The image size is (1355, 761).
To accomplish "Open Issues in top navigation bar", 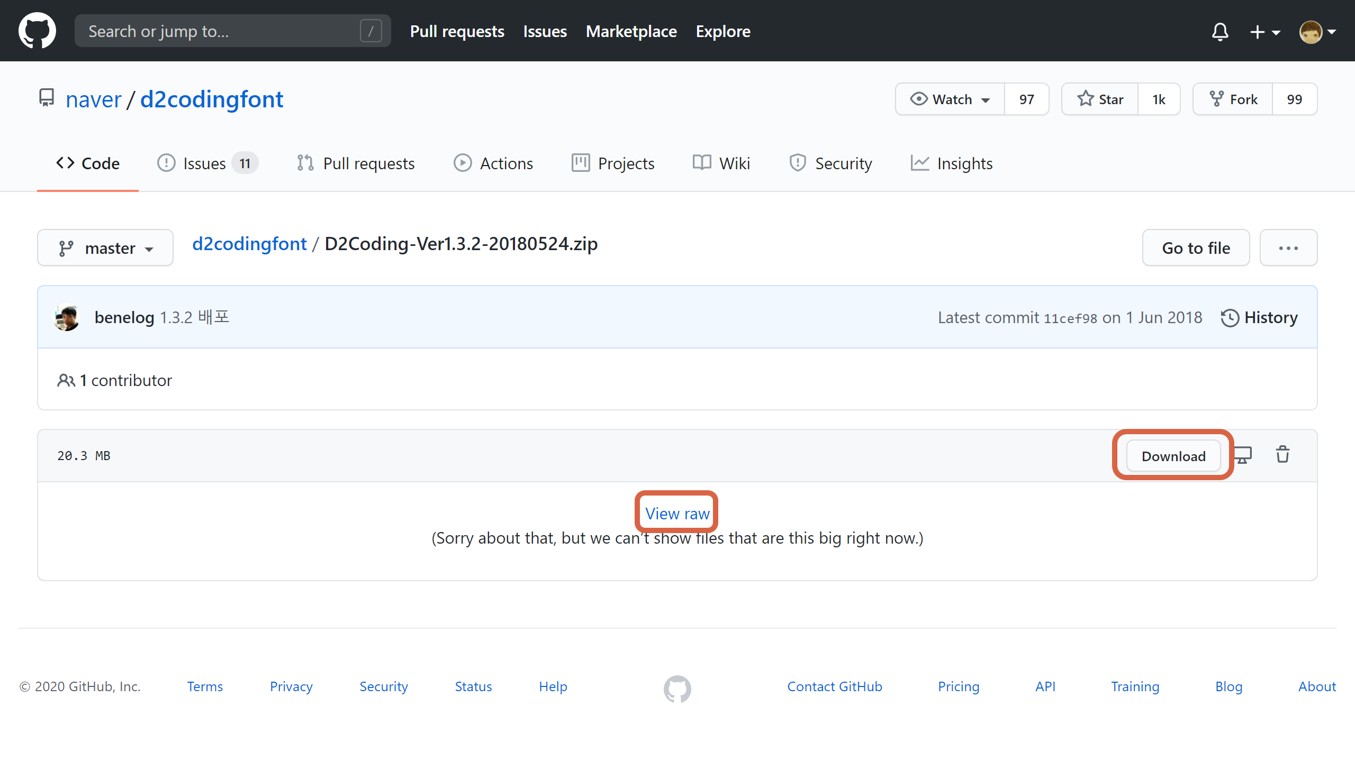I will coord(545,31).
